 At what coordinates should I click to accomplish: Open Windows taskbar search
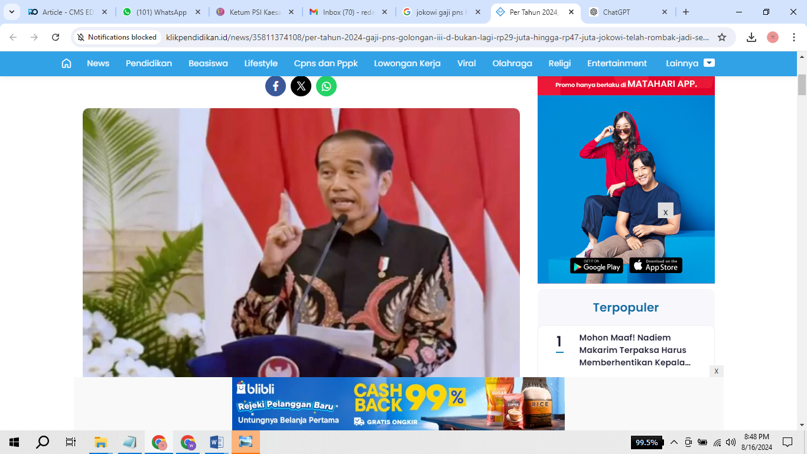click(x=43, y=442)
